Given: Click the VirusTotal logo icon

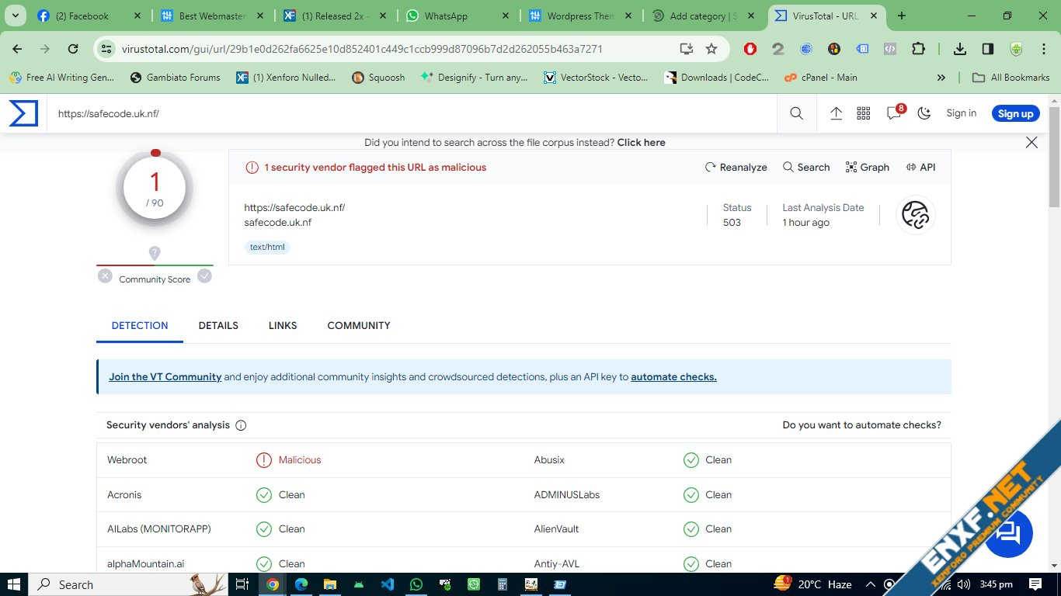Looking at the screenshot, I should click(23, 113).
